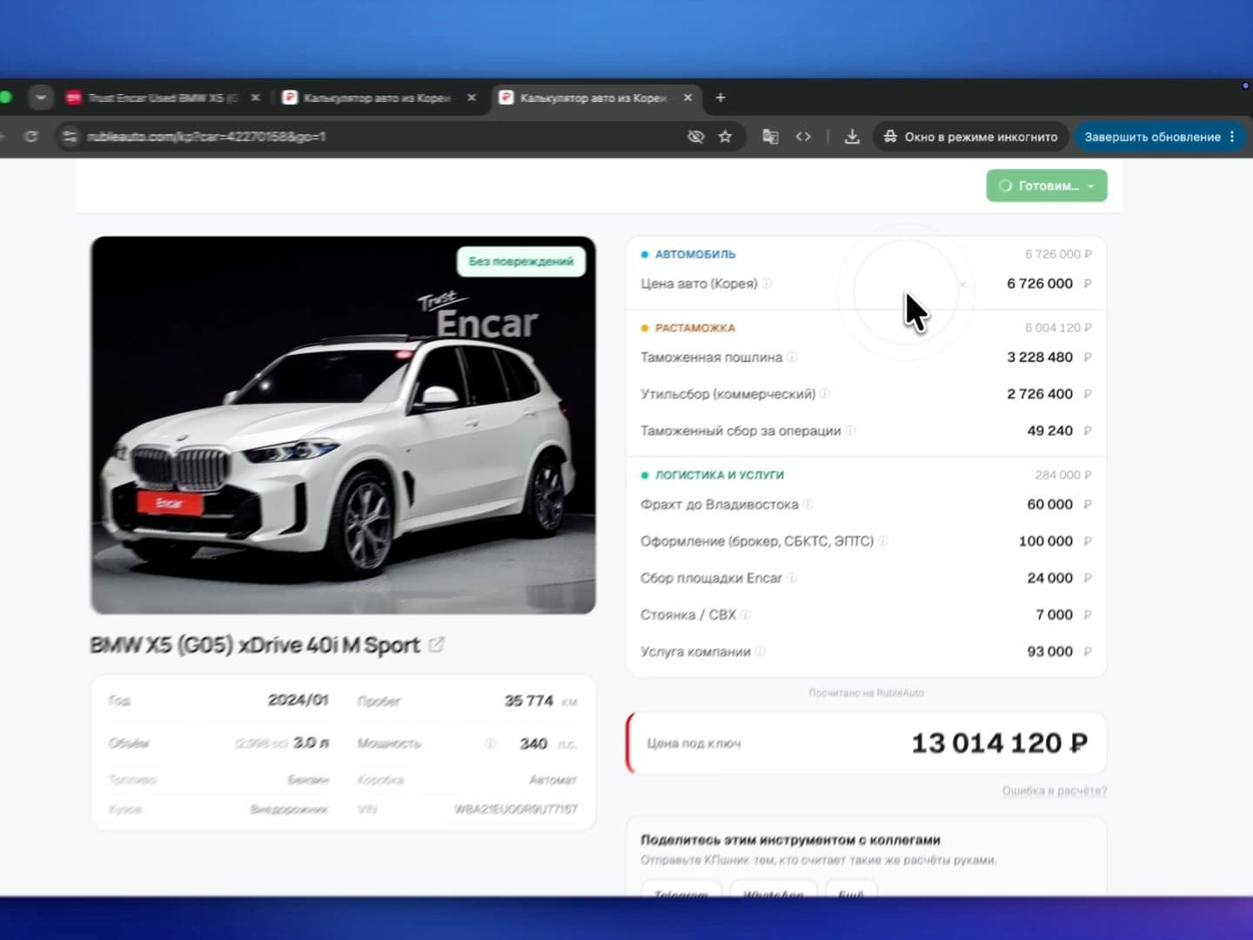Open browser downloads icon

pyautogui.click(x=852, y=137)
